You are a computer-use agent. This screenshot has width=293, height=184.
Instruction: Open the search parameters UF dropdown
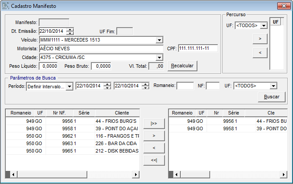tap(273, 86)
